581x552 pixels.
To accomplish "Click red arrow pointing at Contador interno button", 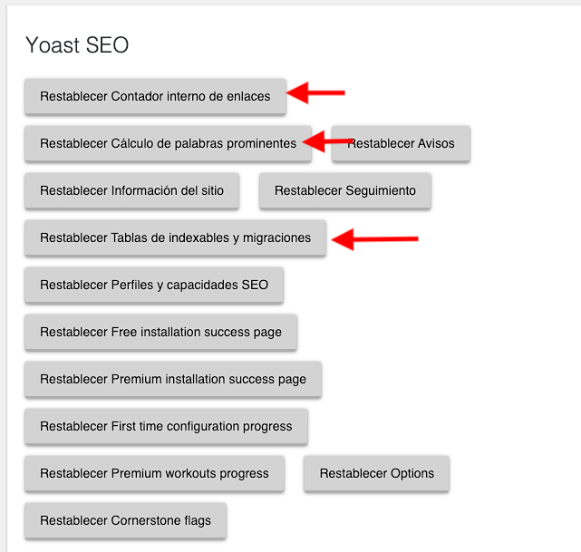I will 315,92.
